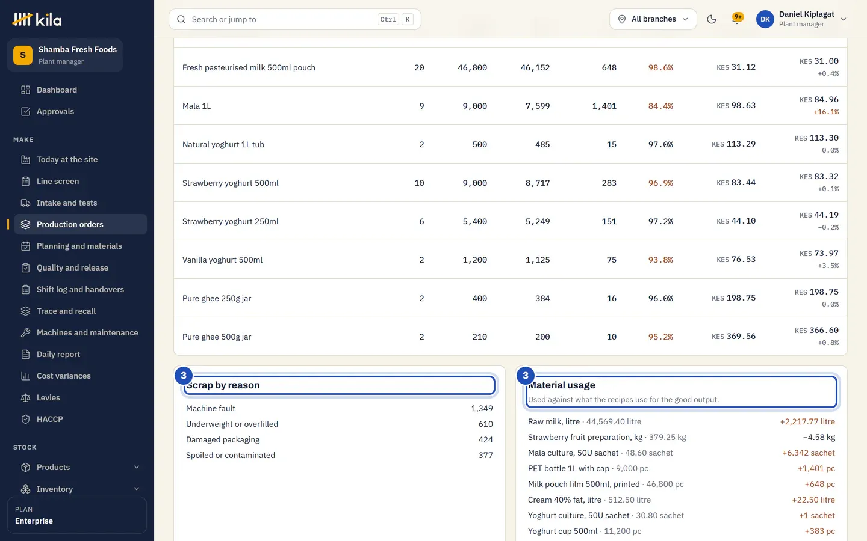This screenshot has width=867, height=541.
Task: Expand the Products submenu chevron
Action: (x=137, y=468)
